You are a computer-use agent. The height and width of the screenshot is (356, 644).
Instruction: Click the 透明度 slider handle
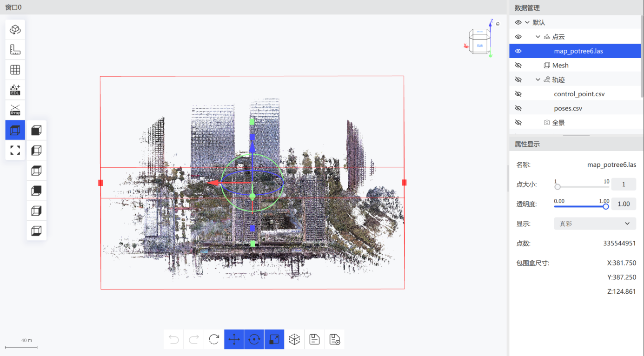(606, 206)
